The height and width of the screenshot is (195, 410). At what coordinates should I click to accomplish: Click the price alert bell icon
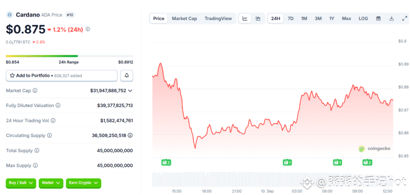pos(127,76)
